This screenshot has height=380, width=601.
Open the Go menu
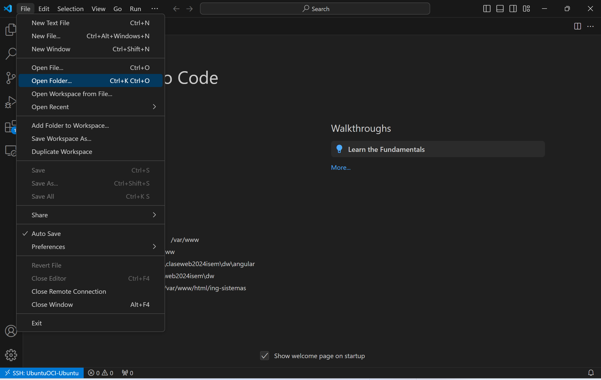click(117, 9)
